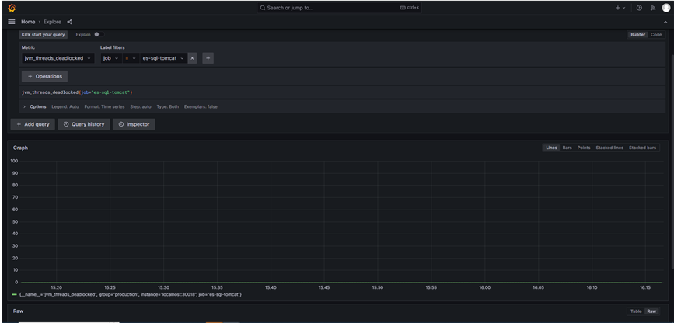Open the es-sql-tomcat value dropdown

163,58
